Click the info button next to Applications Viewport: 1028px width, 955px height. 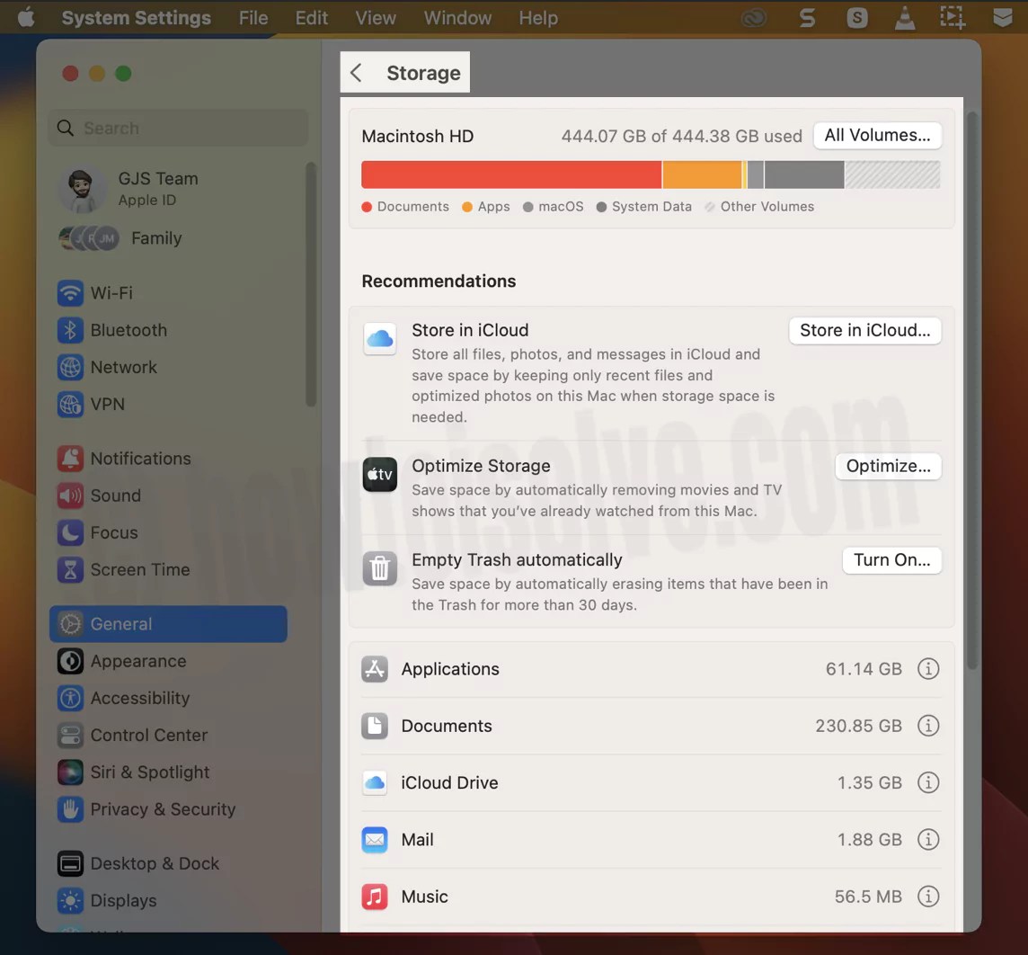tap(928, 669)
